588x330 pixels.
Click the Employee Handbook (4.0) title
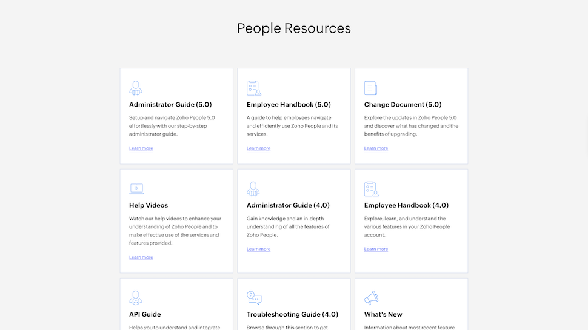click(x=406, y=205)
